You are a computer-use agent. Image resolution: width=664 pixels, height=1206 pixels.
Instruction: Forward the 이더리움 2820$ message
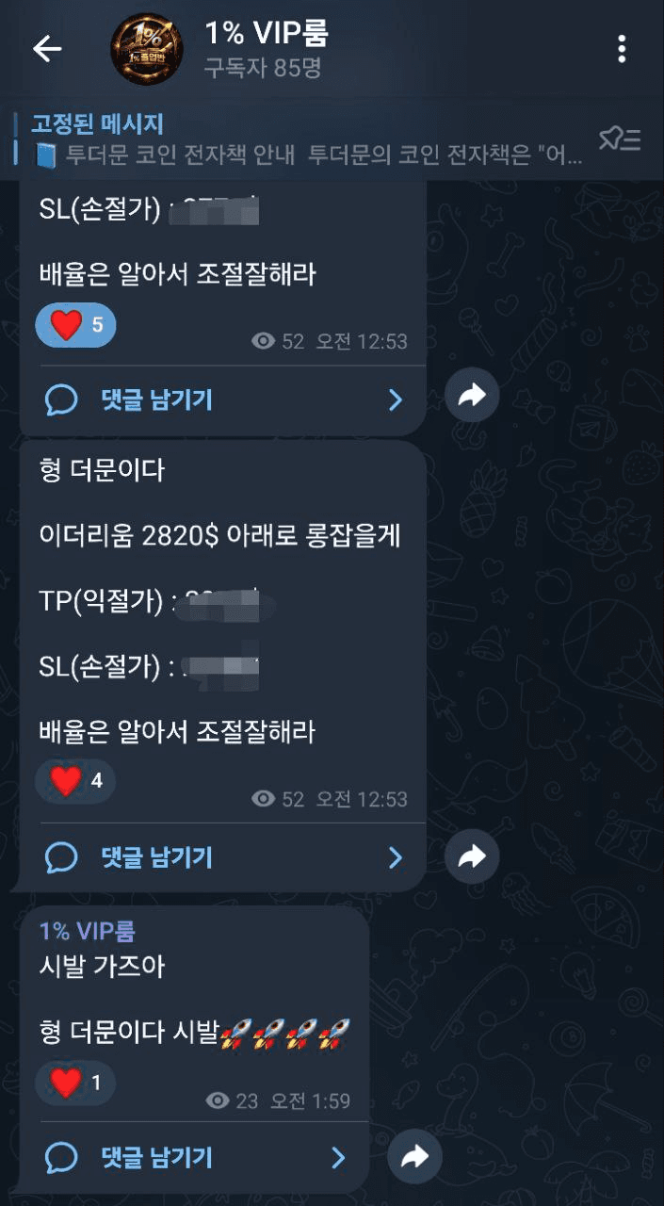pos(472,856)
